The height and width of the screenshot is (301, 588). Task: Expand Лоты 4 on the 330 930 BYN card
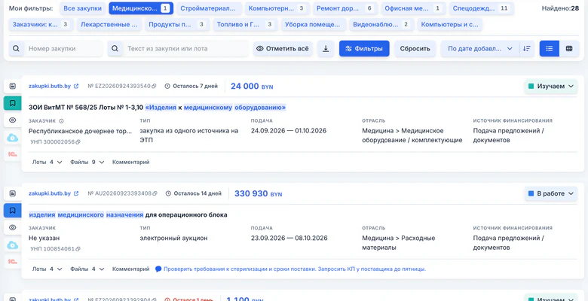(47, 269)
